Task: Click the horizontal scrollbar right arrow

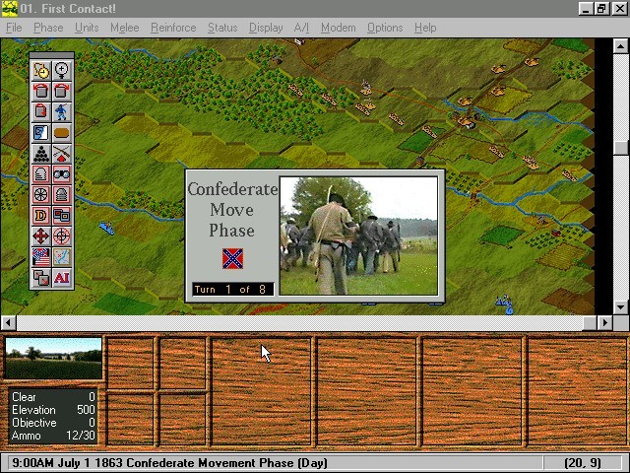Action: click(x=605, y=322)
